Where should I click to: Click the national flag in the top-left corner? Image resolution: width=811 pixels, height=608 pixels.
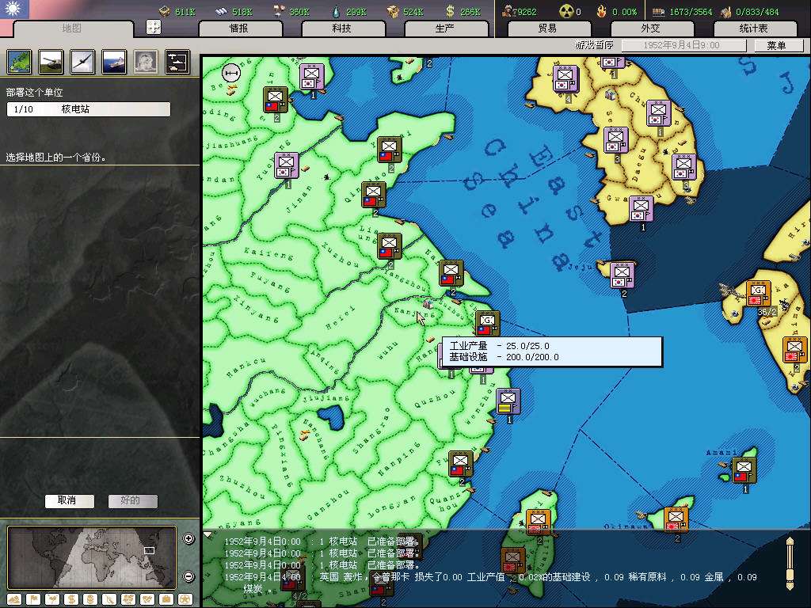click(14, 9)
